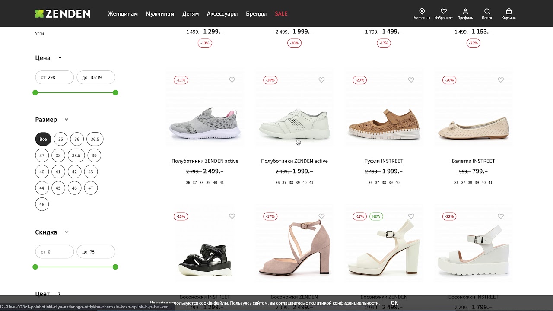The height and width of the screenshot is (311, 553).
Task: Toggle size 35 filter
Action: (x=60, y=139)
